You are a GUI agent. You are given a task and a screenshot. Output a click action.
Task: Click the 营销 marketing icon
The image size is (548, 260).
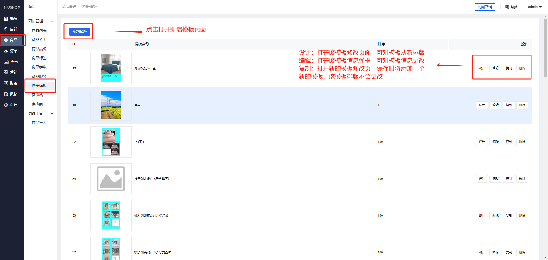[x=6, y=72]
